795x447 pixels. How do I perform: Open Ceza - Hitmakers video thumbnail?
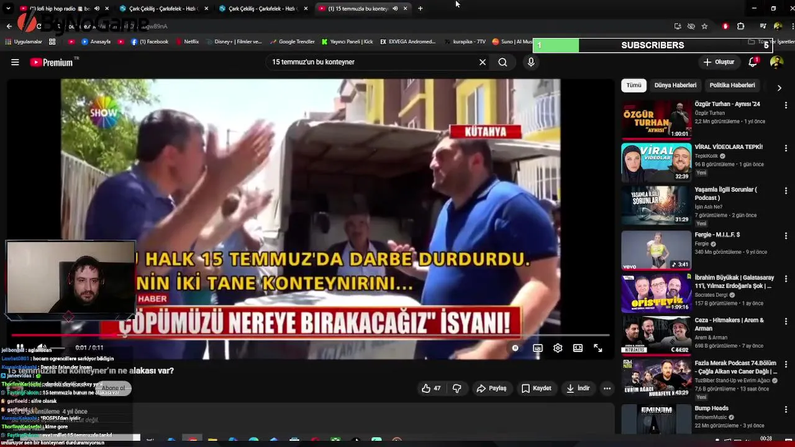(656, 336)
